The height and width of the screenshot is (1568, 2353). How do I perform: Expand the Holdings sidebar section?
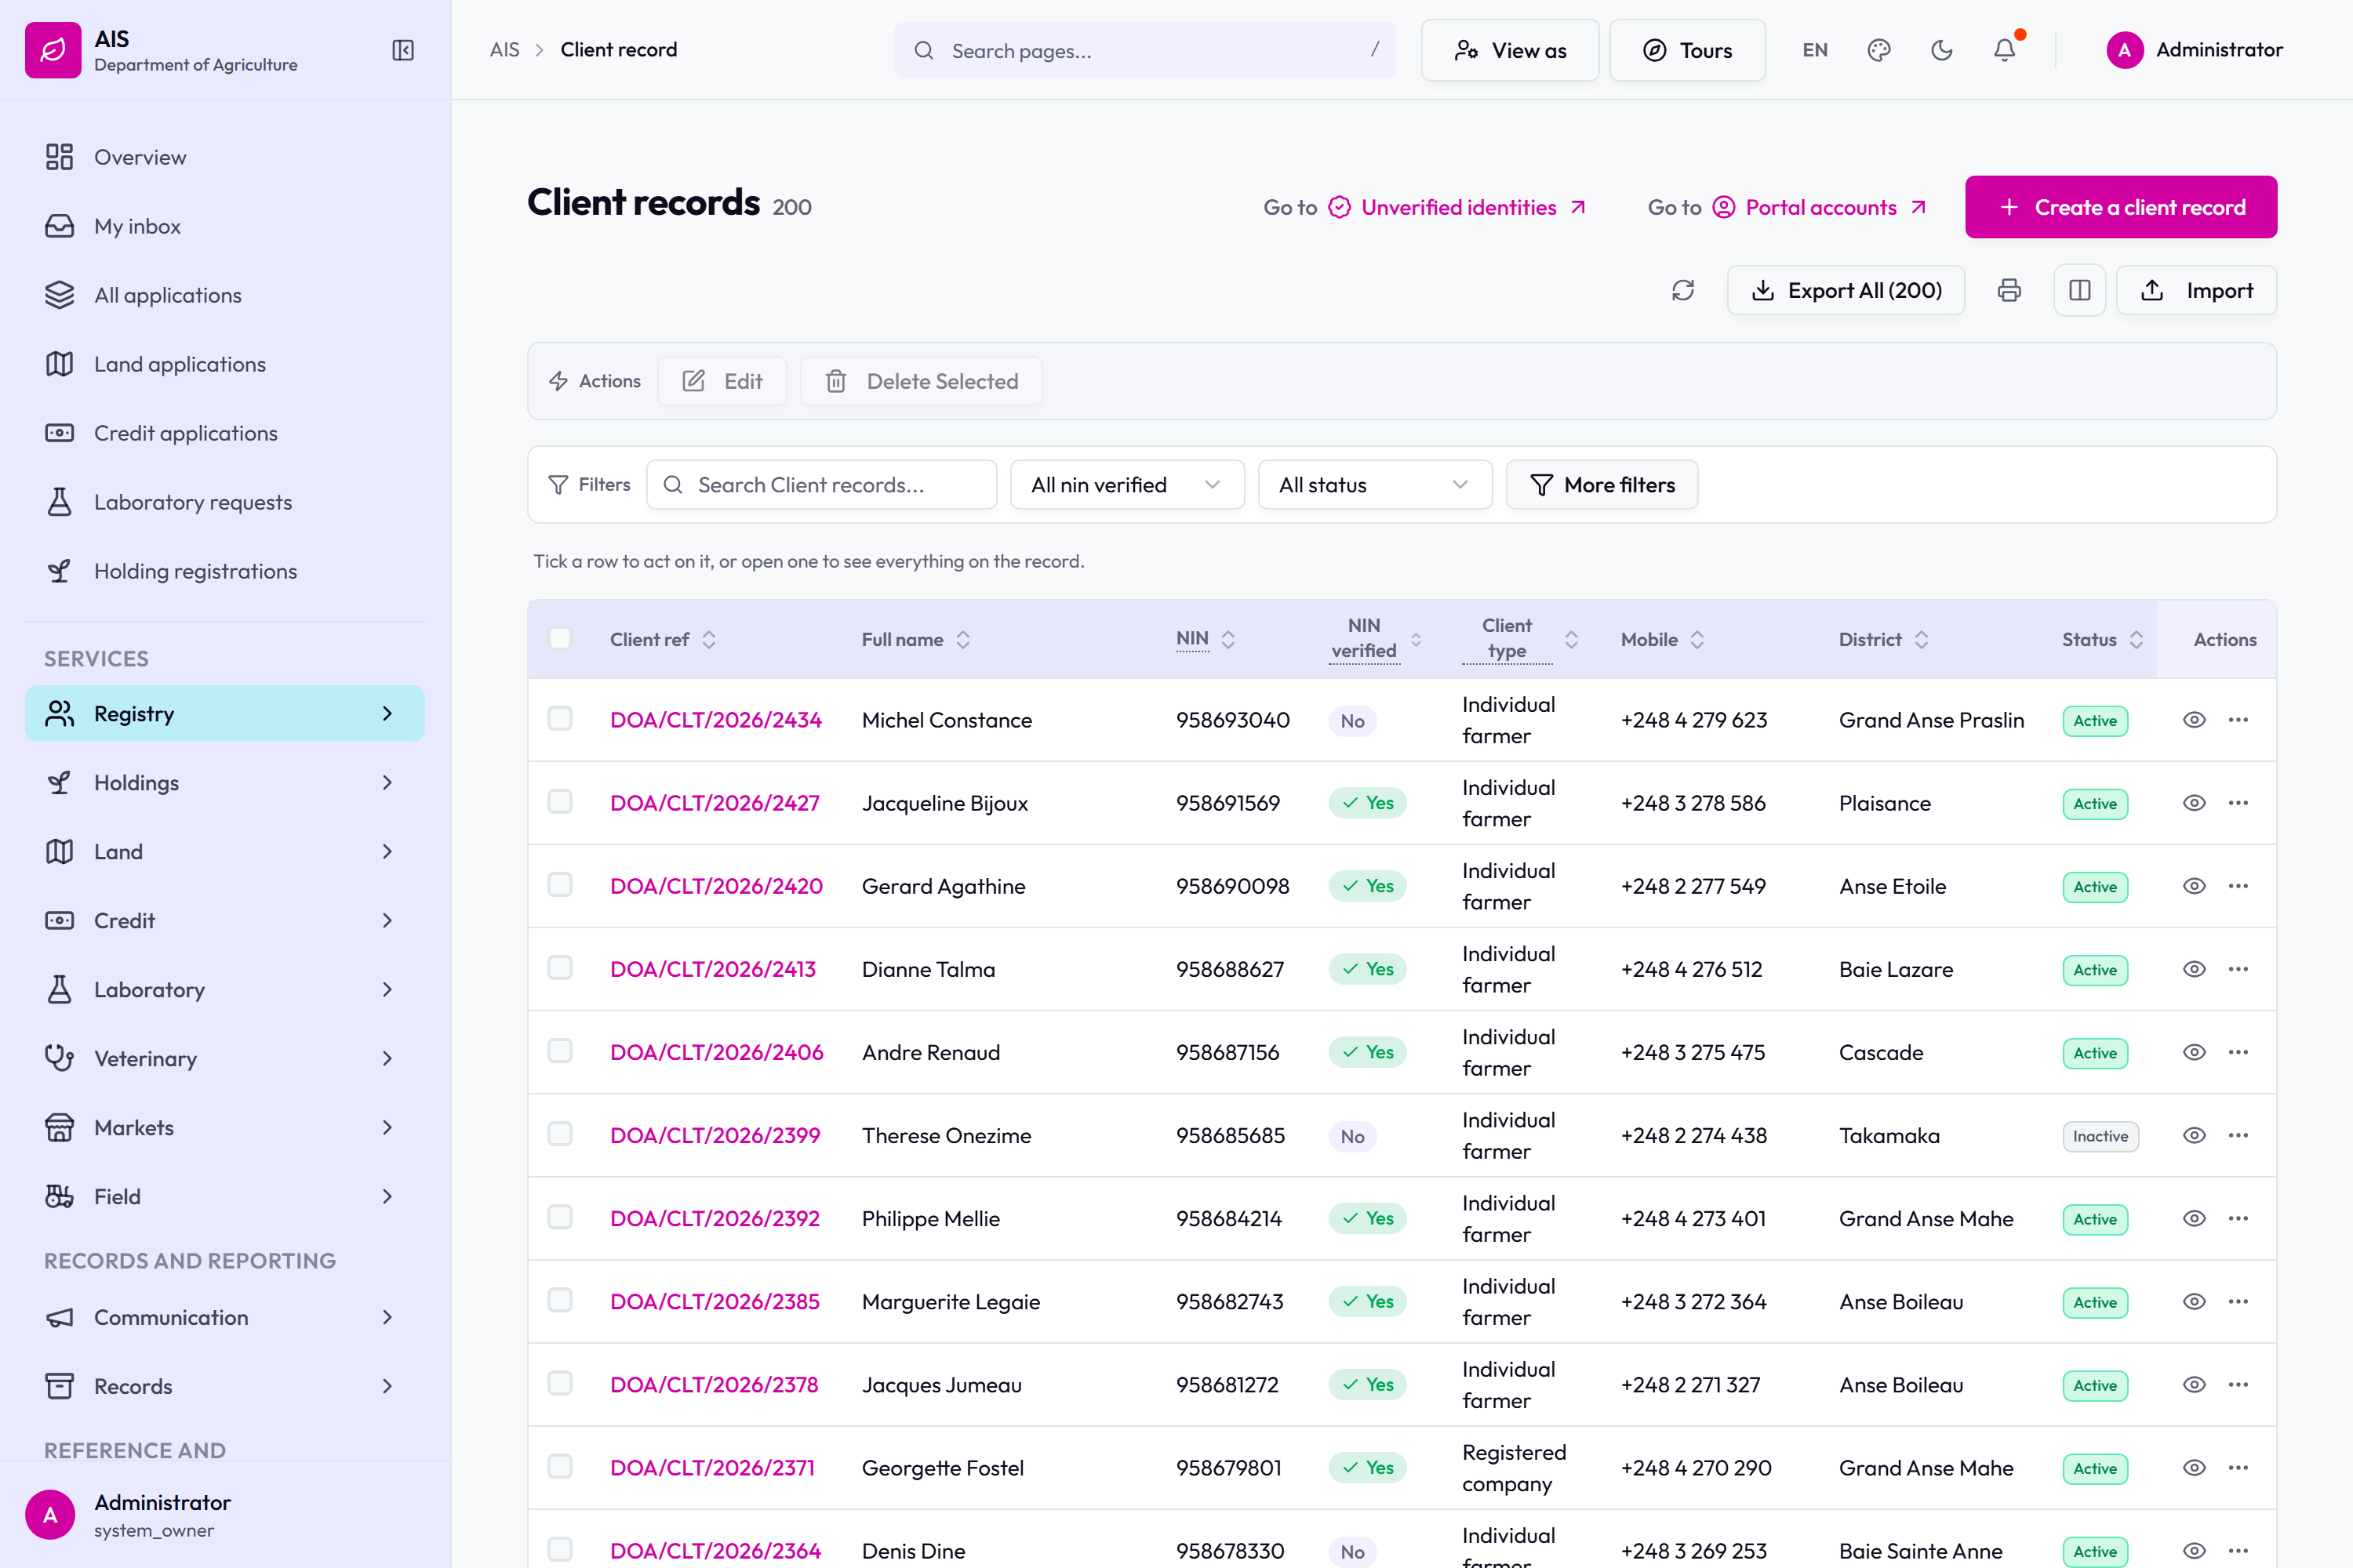[225, 782]
